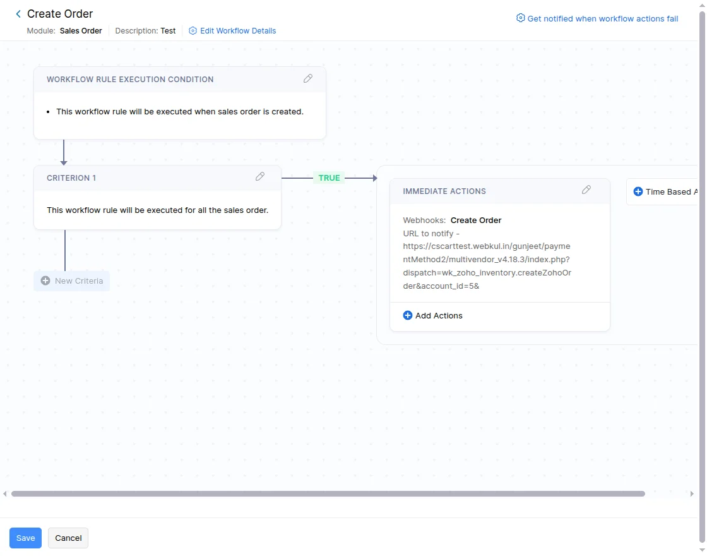Open Get notified when workflow actions fail
Screen dimensions: 707x556
(x=602, y=18)
